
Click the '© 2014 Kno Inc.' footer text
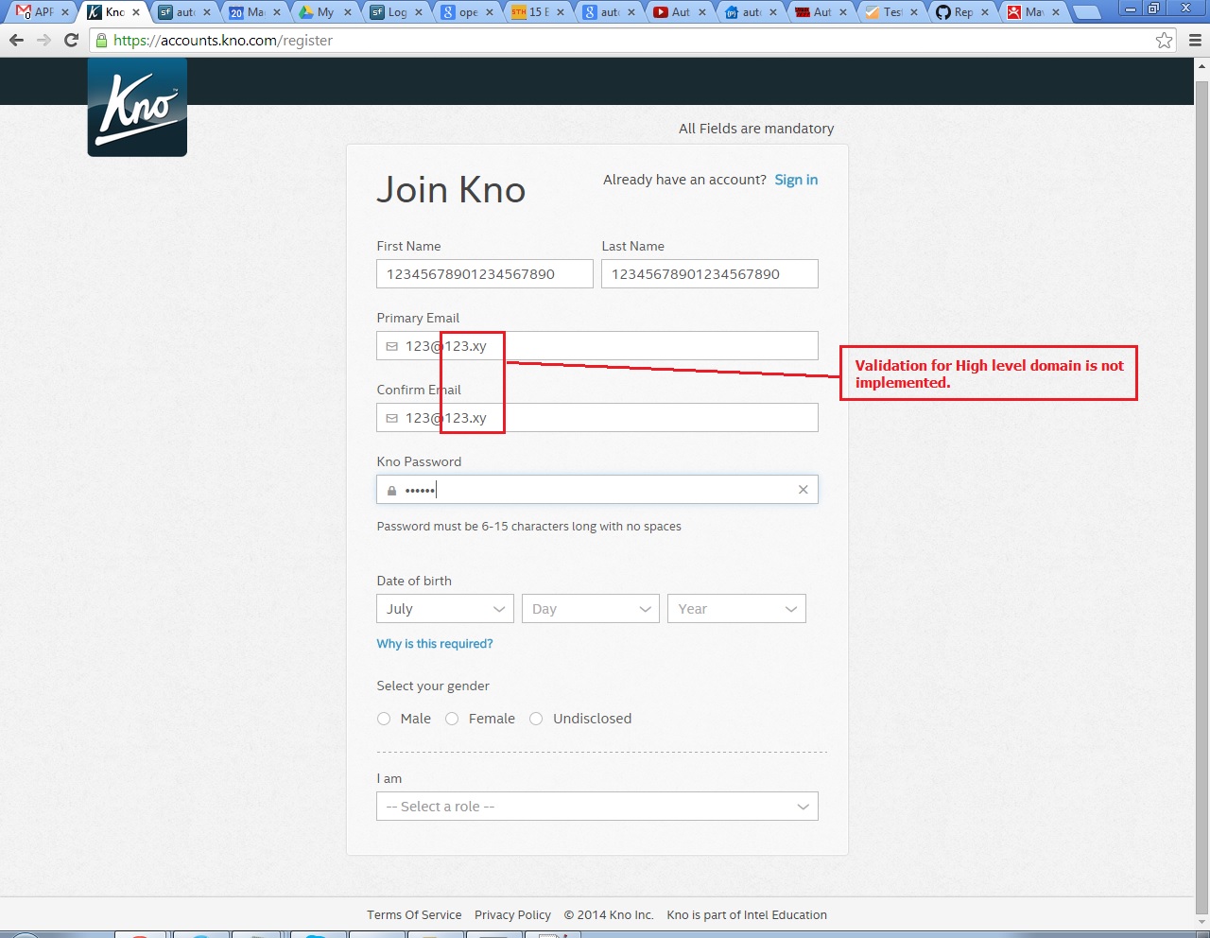point(609,915)
